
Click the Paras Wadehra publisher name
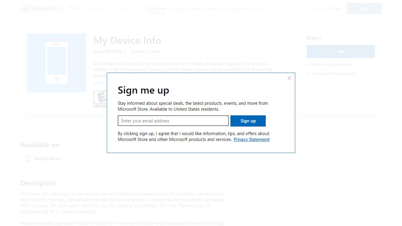coord(107,51)
